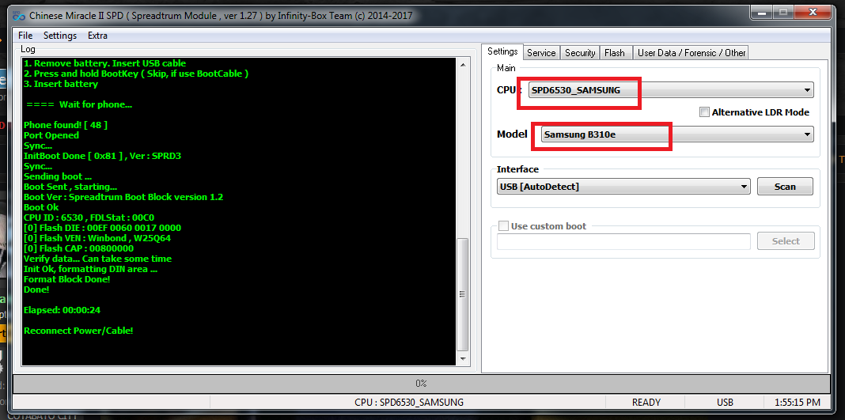Screen dimensions: 845x420
Task: Maximize the Chinese Miracle II window
Action: tap(784, 11)
